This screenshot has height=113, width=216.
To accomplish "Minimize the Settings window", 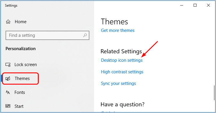I will pyautogui.click(x=182, y=5).
